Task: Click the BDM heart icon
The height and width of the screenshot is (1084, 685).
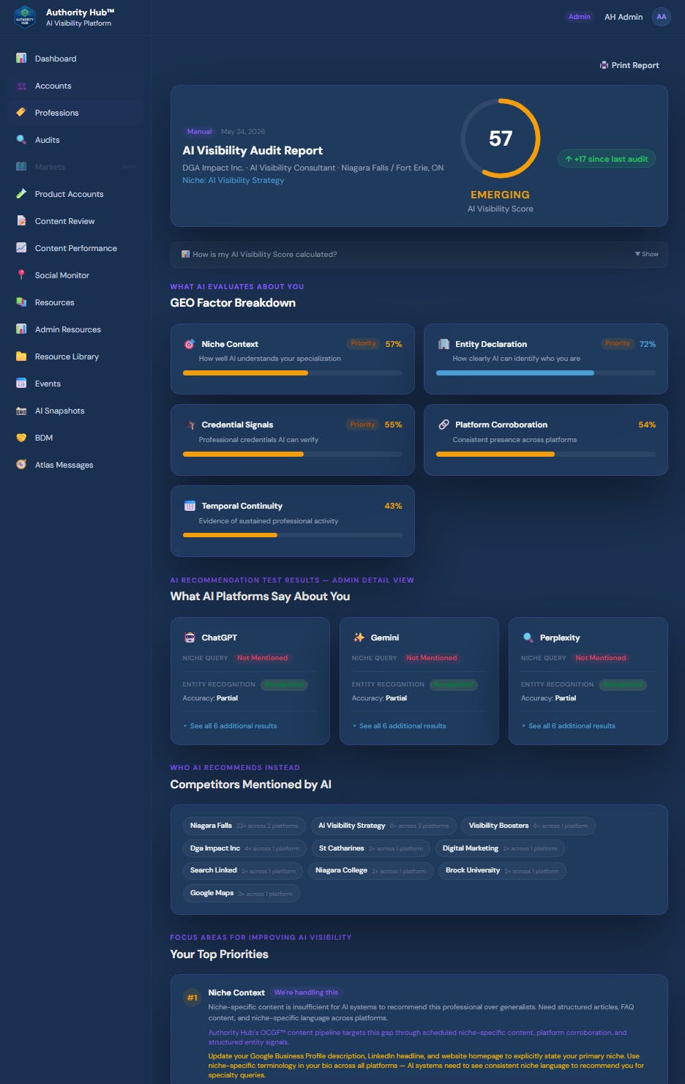Action: click(21, 438)
